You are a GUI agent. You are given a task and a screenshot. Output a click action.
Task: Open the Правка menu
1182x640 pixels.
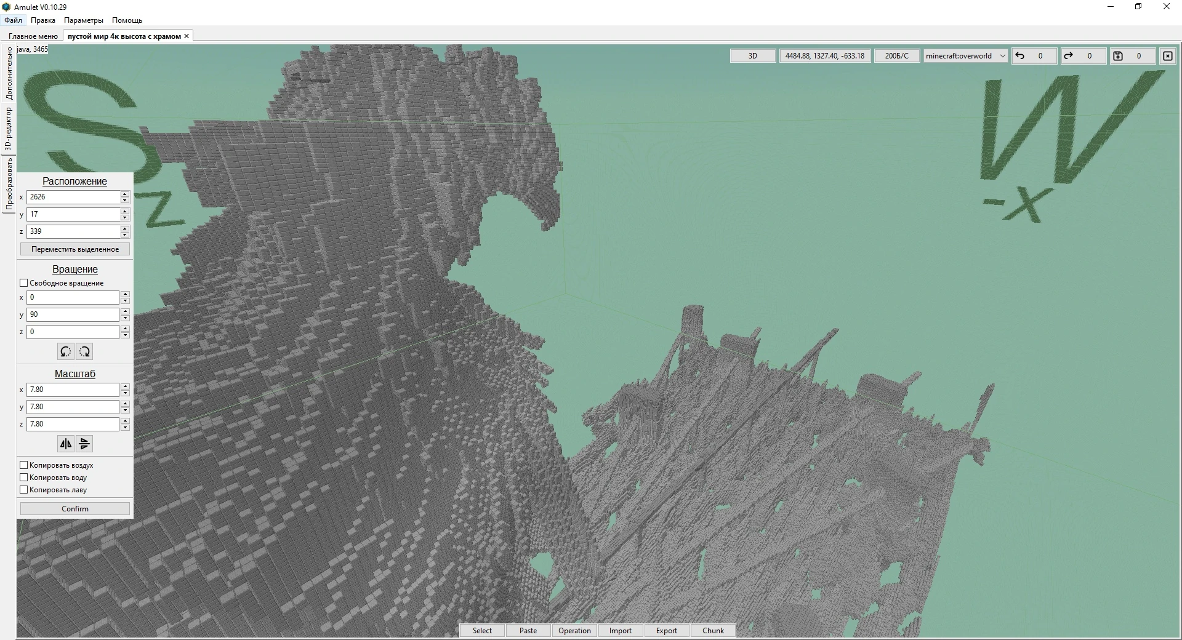point(43,20)
